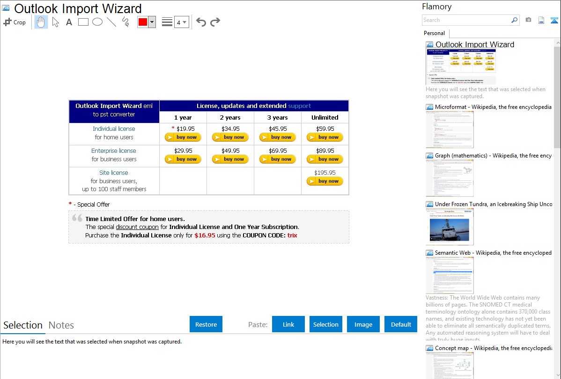The height and width of the screenshot is (379, 561).
Task: Pick the freehand scribble tool
Action: (125, 22)
